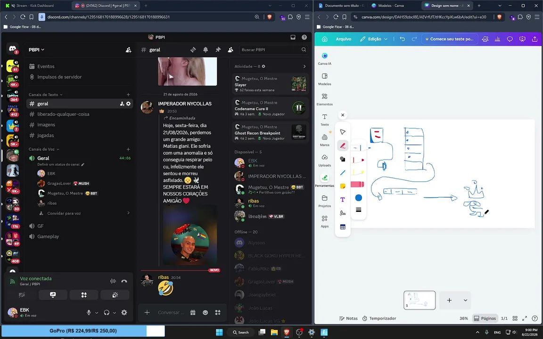This screenshot has height=339, width=543.
Task: Open the add page options arrow
Action: [x=465, y=300]
